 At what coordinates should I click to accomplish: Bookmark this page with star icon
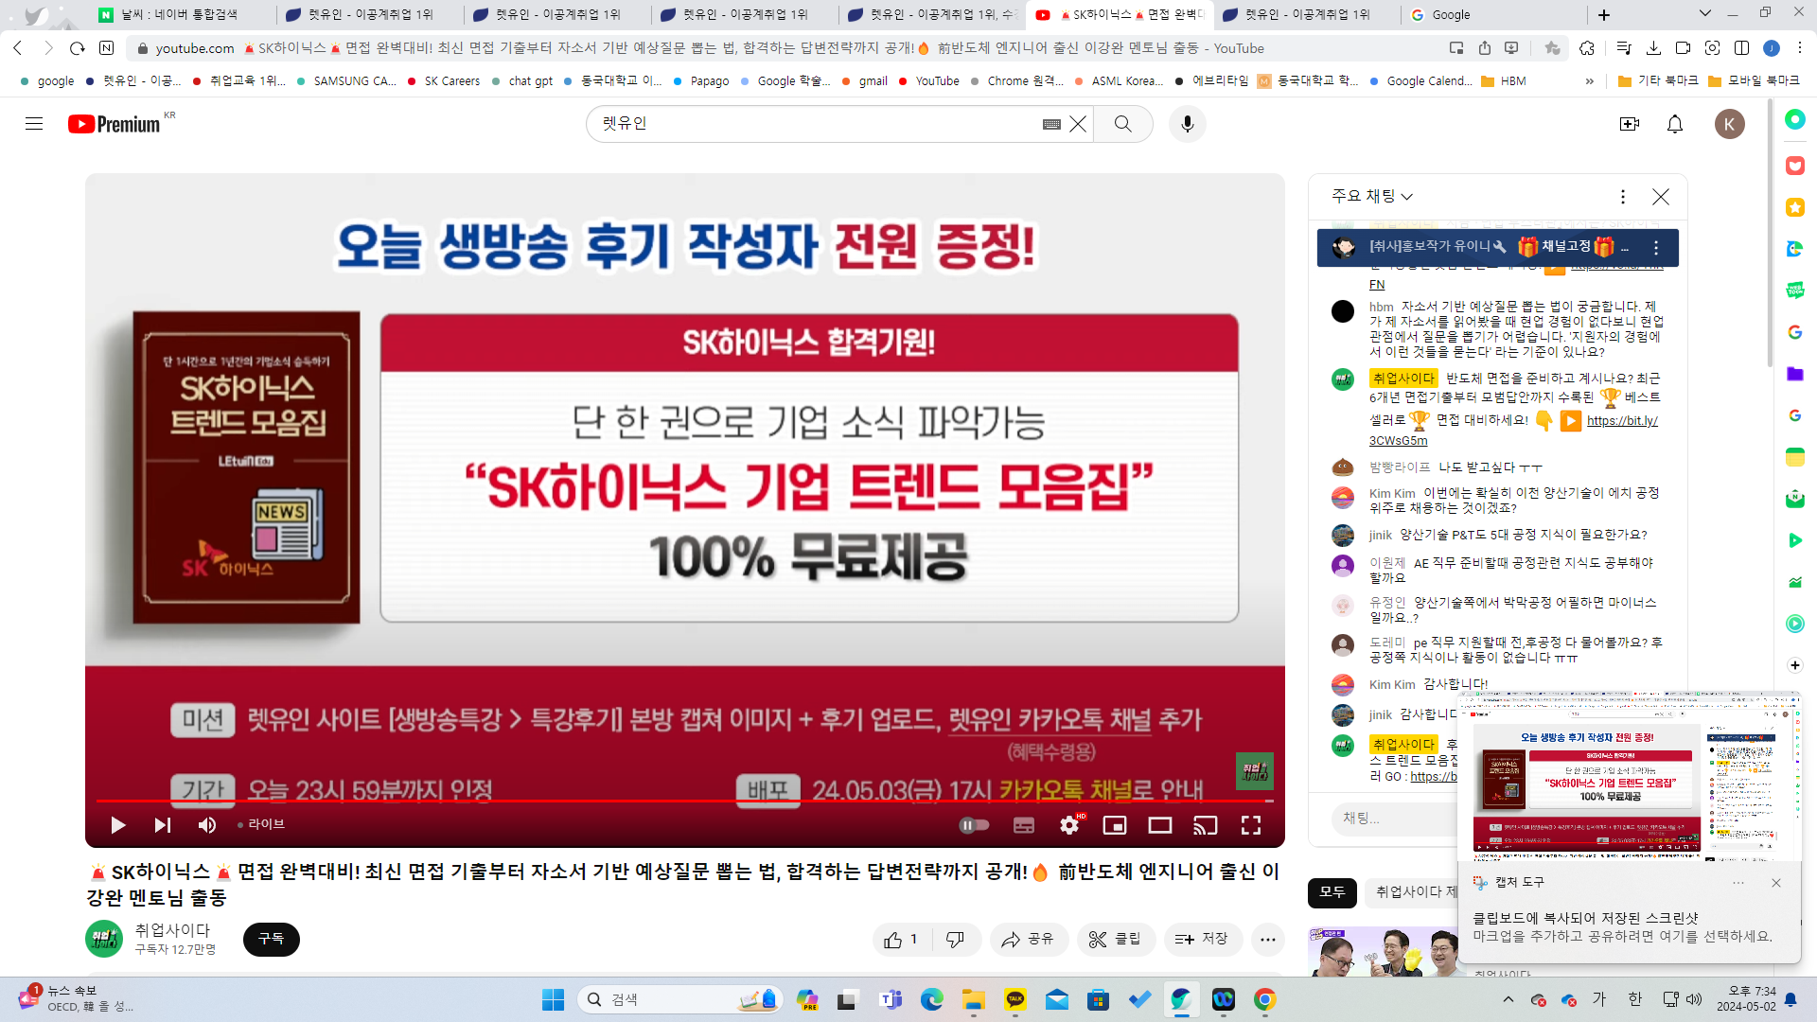[1552, 48]
